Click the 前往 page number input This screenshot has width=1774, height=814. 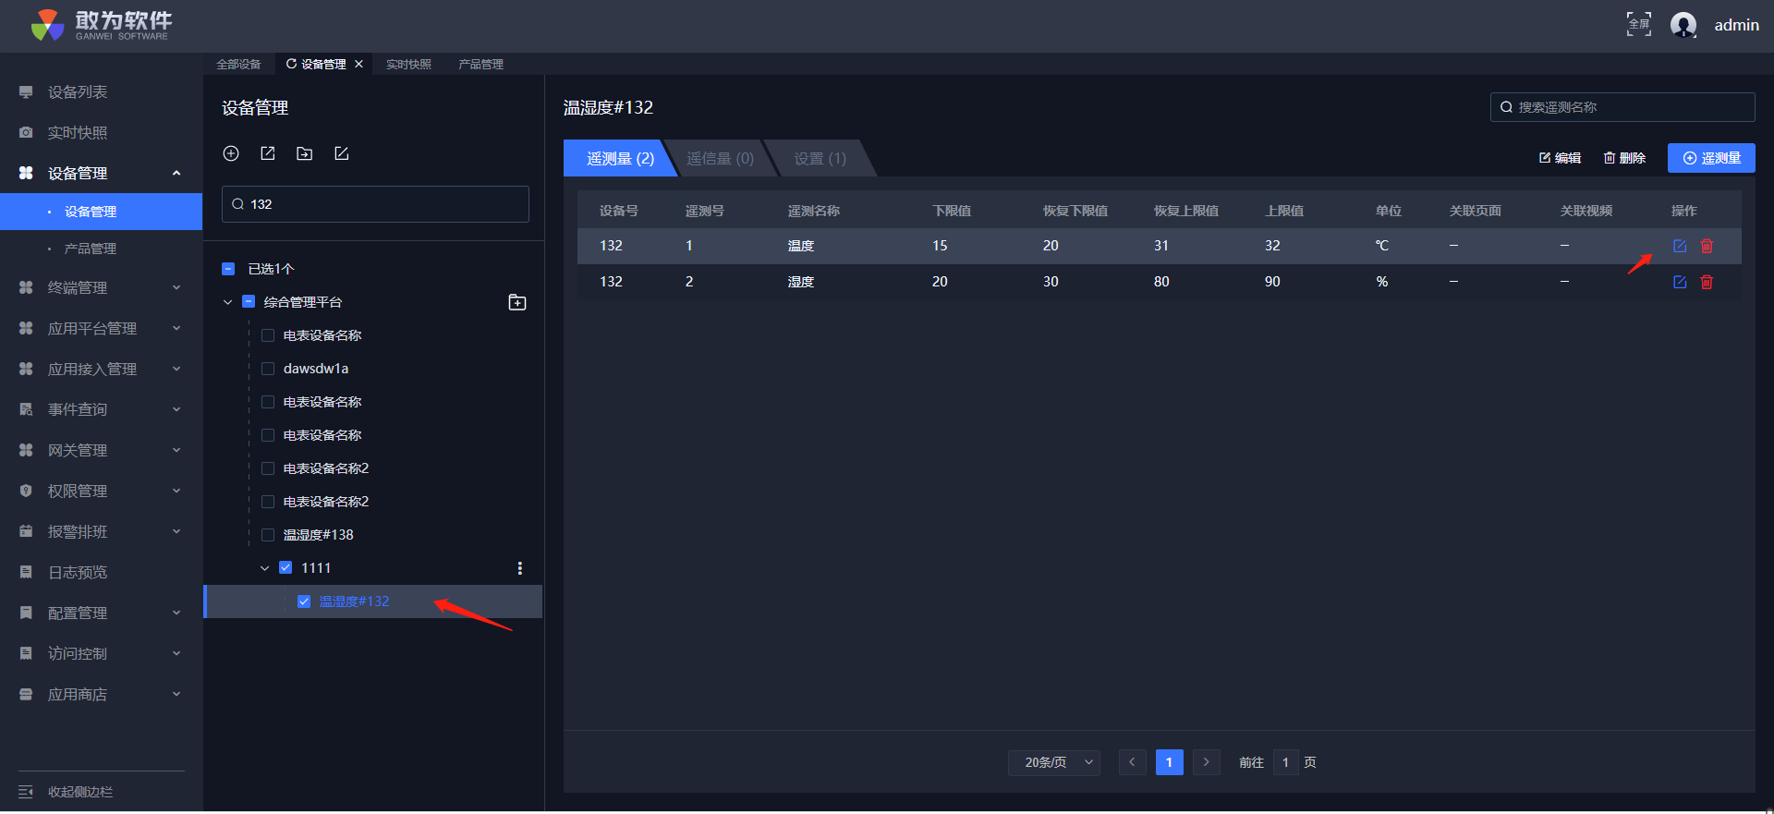pyautogui.click(x=1285, y=762)
